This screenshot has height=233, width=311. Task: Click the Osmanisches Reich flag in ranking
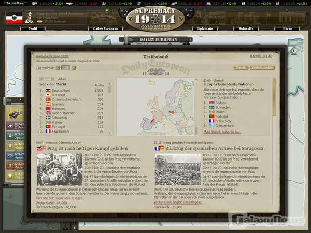point(48,99)
